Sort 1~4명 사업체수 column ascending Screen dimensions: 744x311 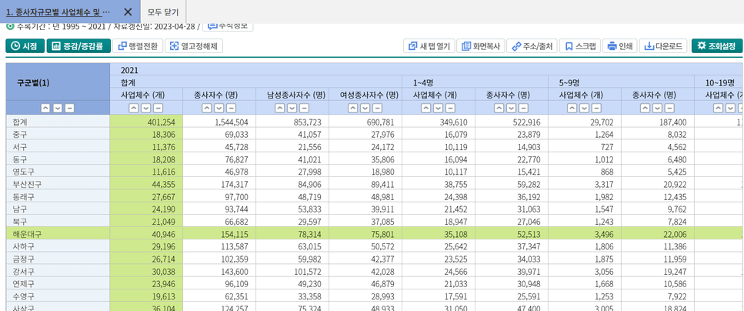(426, 109)
